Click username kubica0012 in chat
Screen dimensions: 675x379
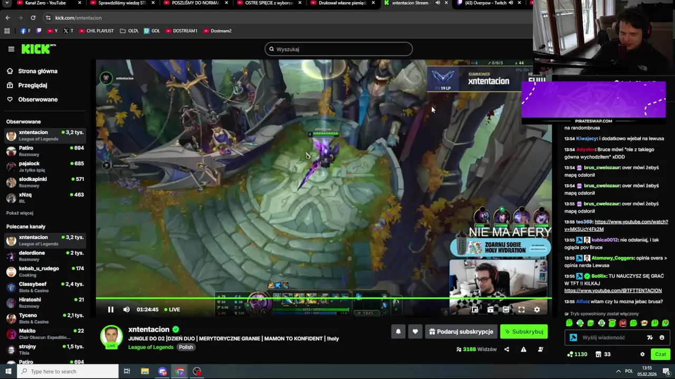pos(604,240)
